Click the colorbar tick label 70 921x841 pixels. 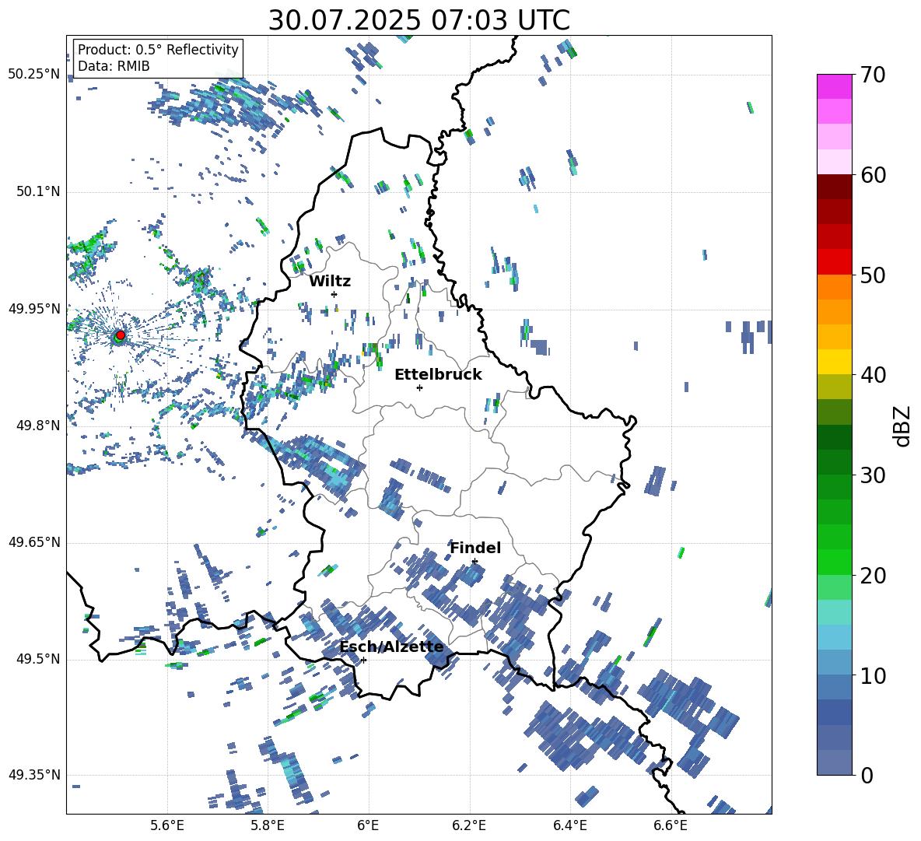[873, 75]
